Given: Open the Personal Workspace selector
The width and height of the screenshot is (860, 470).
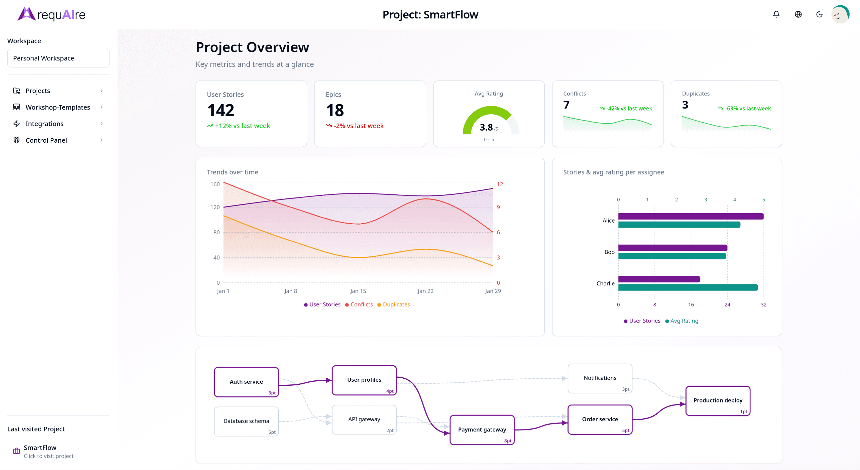Looking at the screenshot, I should coord(58,58).
